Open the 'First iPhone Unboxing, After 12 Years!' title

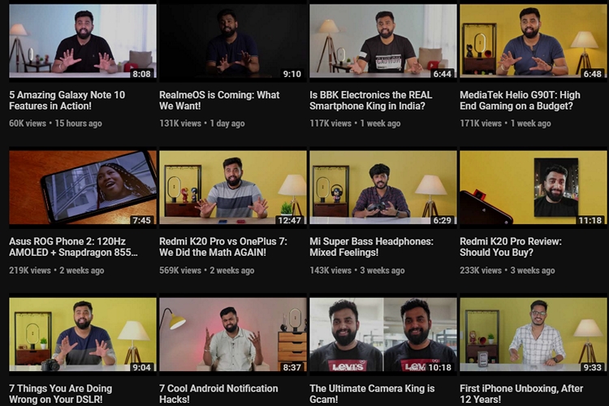(x=521, y=394)
